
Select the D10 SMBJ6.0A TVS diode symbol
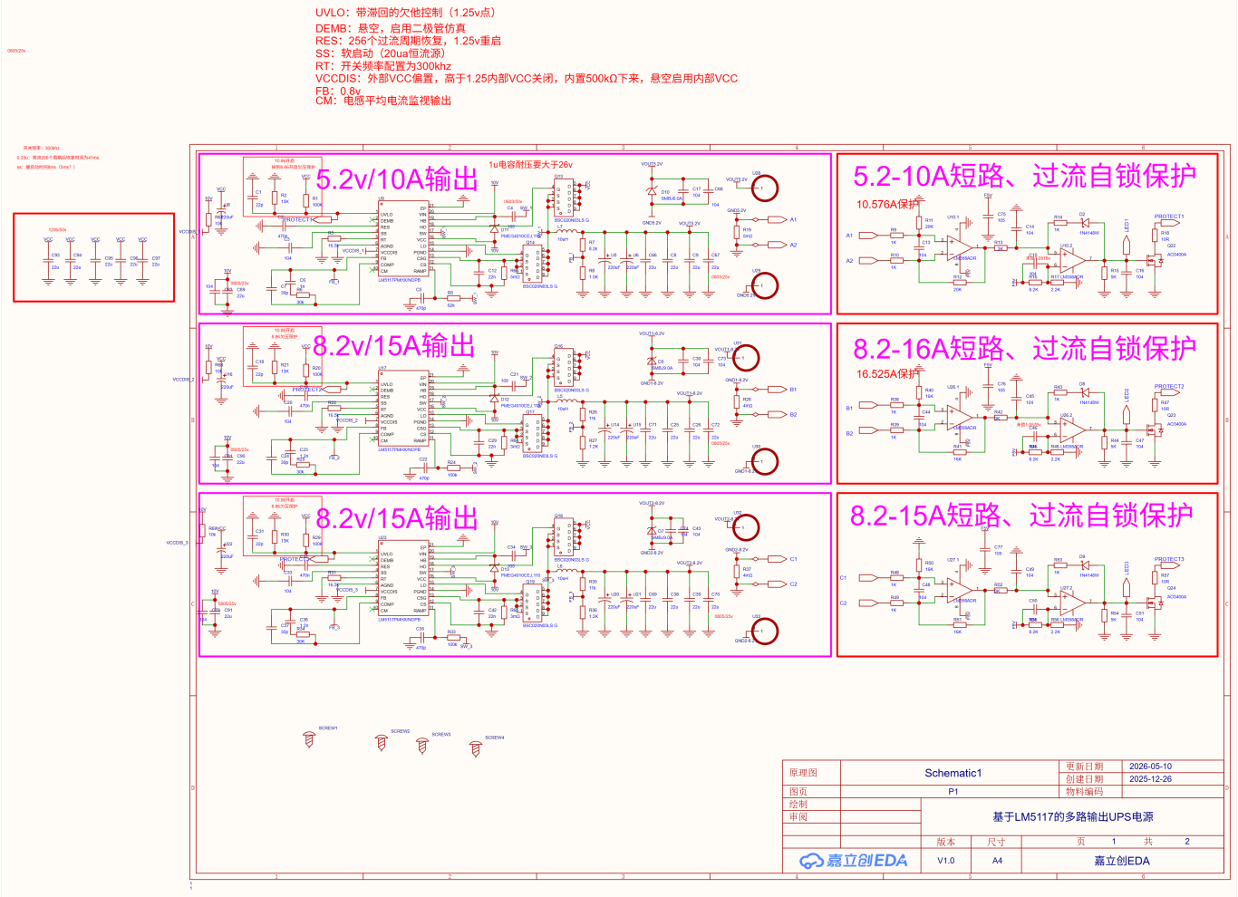[x=651, y=191]
